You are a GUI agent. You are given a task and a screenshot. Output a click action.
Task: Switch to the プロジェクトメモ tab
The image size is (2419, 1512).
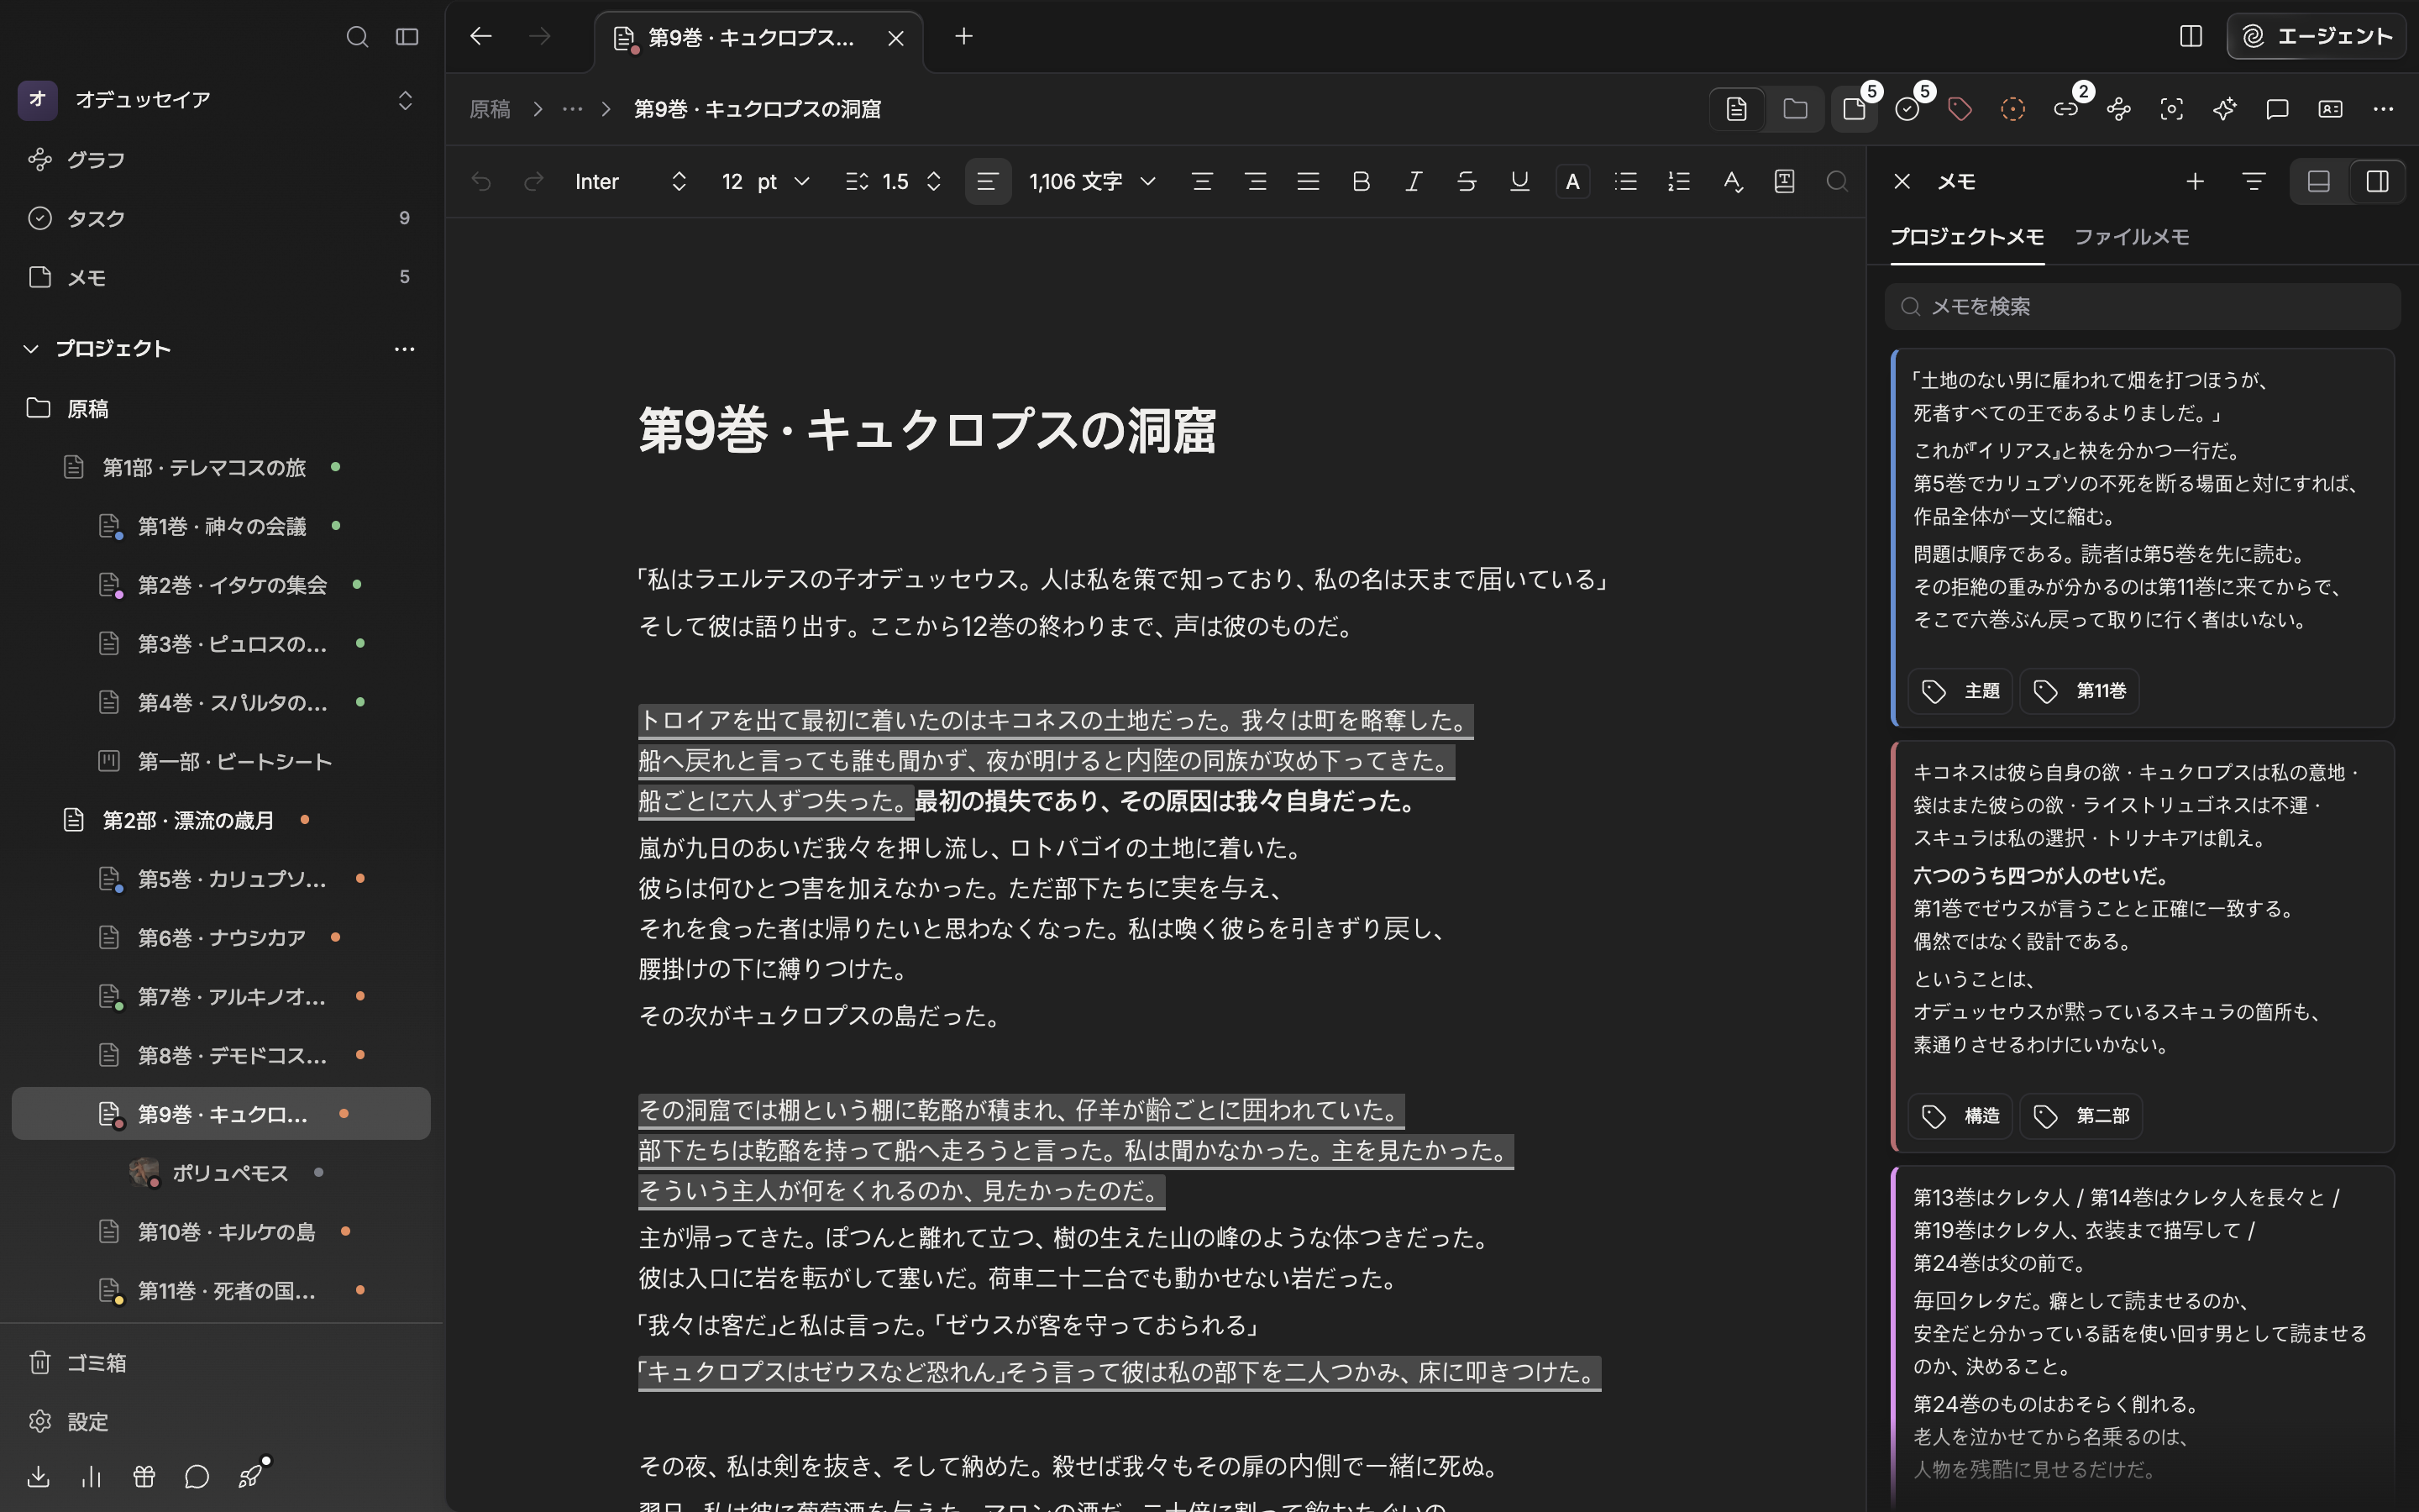pyautogui.click(x=1966, y=237)
